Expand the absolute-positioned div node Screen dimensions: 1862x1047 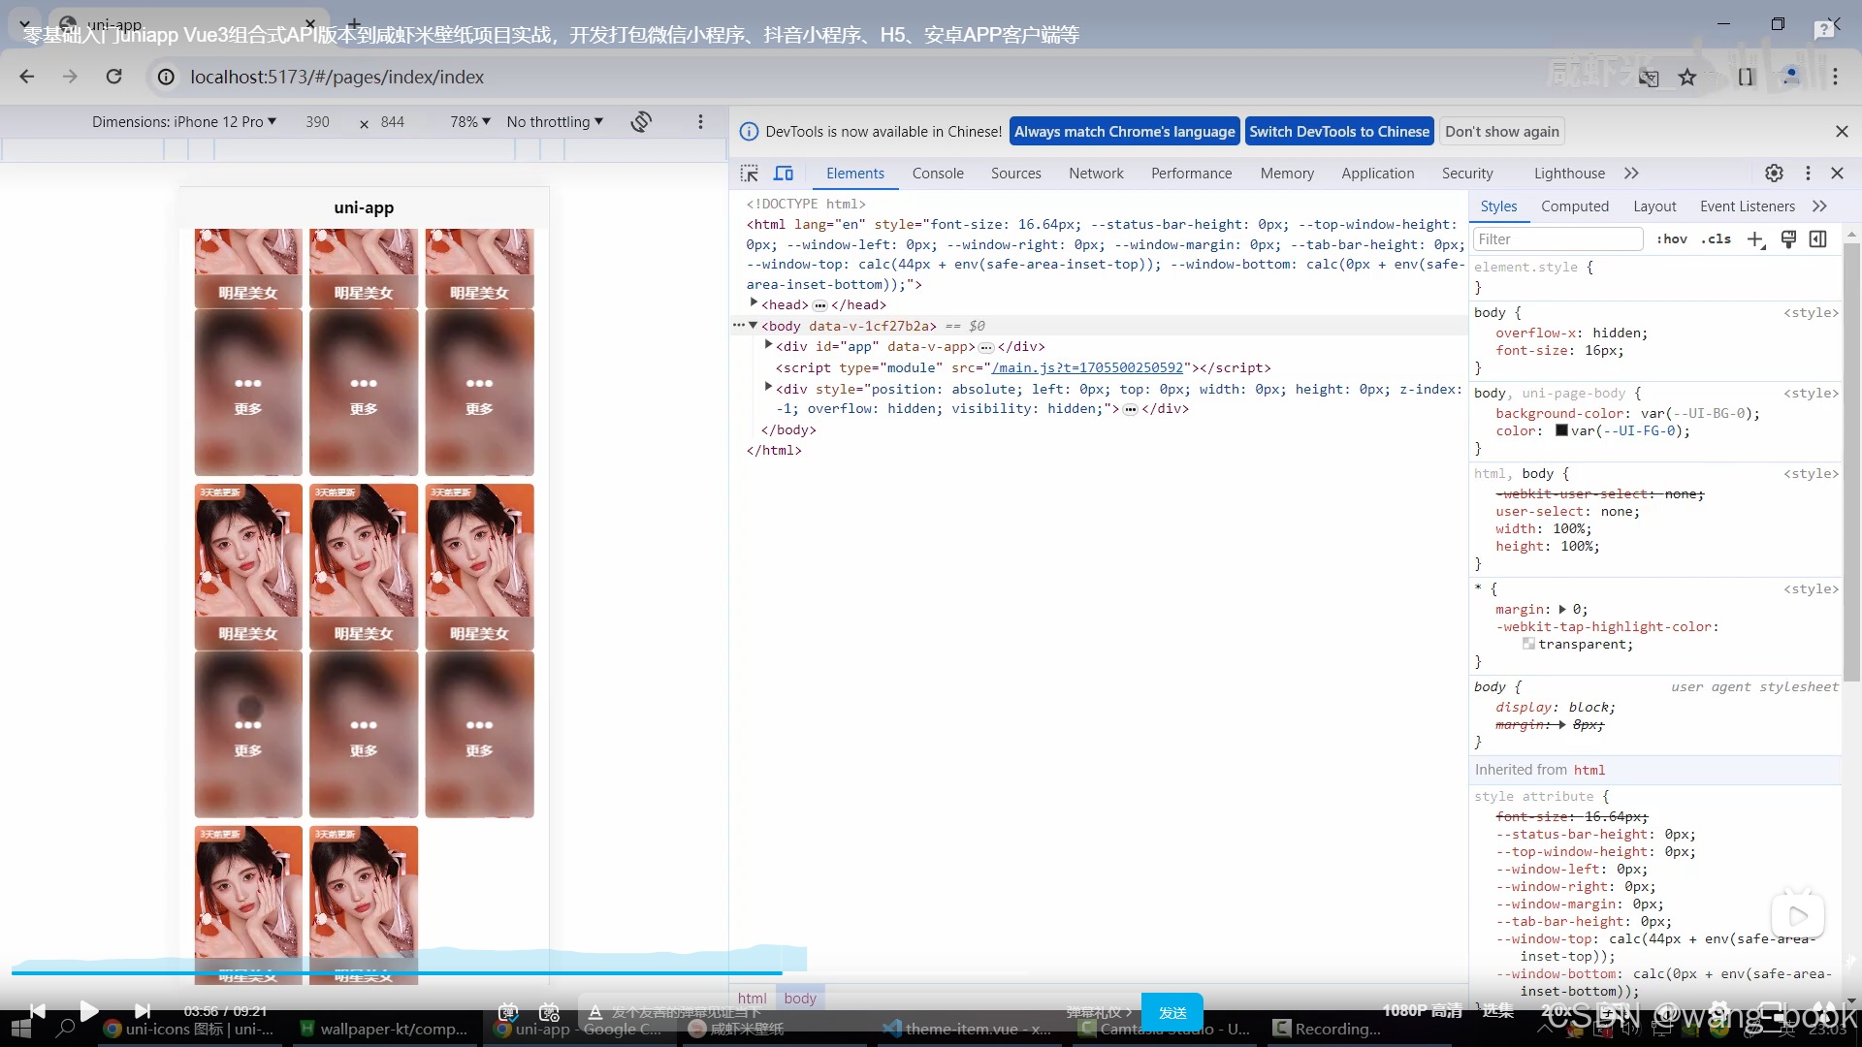pyautogui.click(x=768, y=387)
